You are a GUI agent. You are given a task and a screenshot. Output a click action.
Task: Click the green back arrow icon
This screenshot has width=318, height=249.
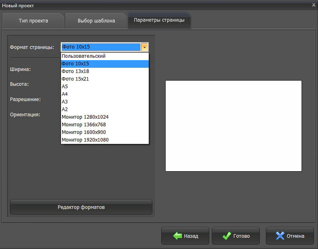pos(178,236)
